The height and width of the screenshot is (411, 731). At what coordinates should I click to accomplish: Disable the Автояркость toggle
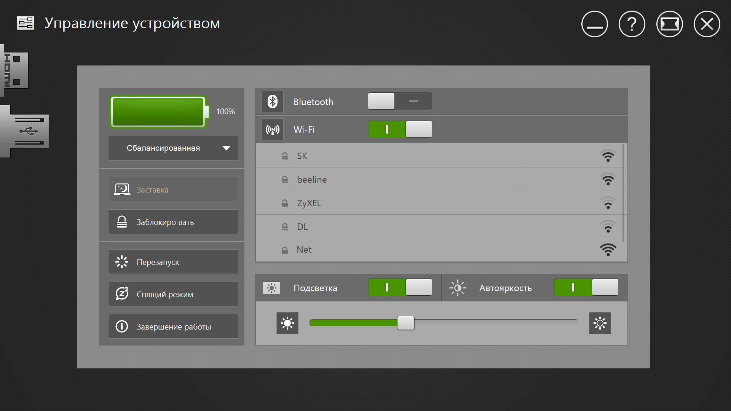pyautogui.click(x=586, y=287)
